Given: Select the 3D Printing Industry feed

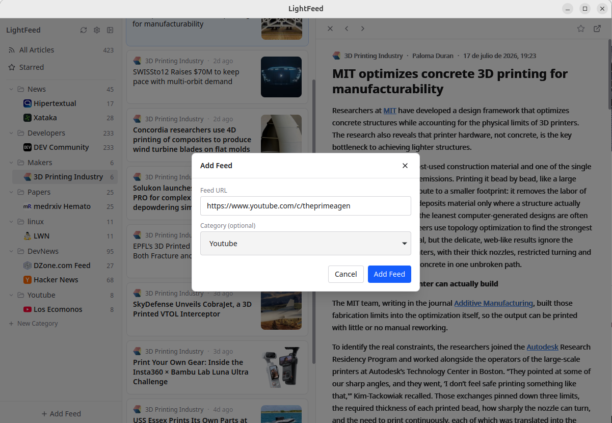Looking at the screenshot, I should (65, 177).
